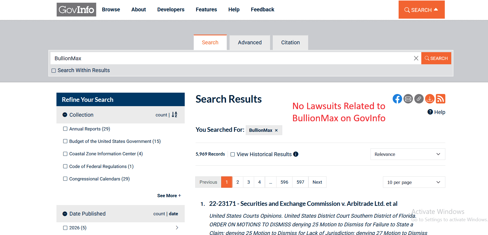Remove the BullionMax search filter tag
The height and width of the screenshot is (235, 488).
click(276, 130)
